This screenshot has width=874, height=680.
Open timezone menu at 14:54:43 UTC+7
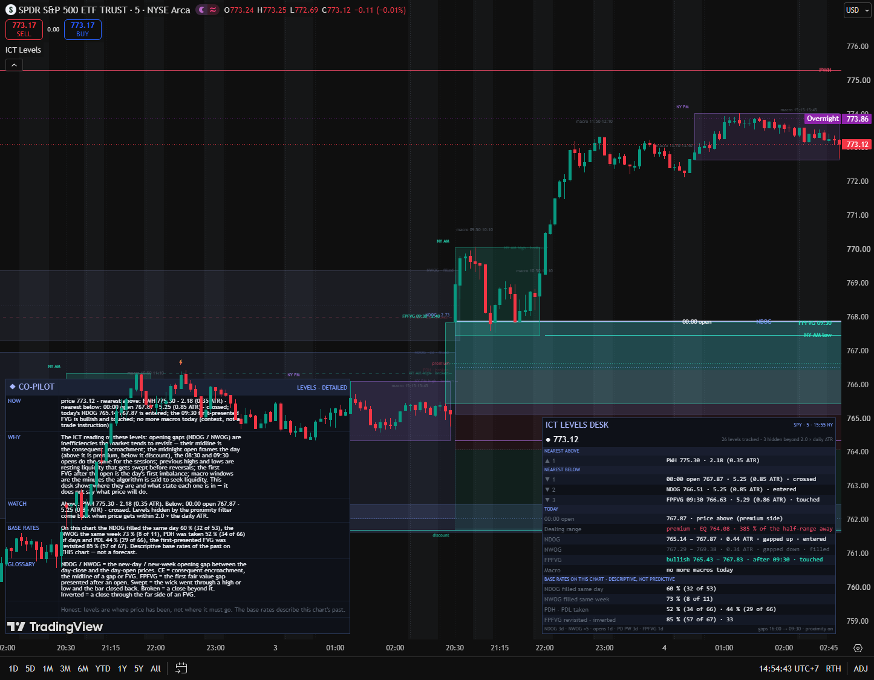[789, 669]
